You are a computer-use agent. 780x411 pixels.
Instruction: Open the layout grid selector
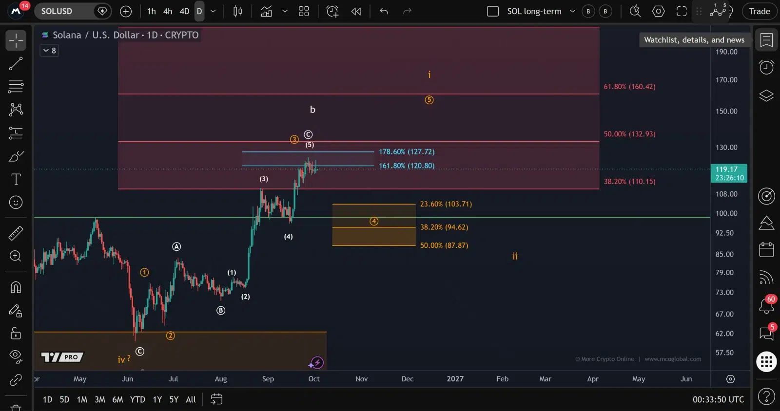pyautogui.click(x=304, y=11)
